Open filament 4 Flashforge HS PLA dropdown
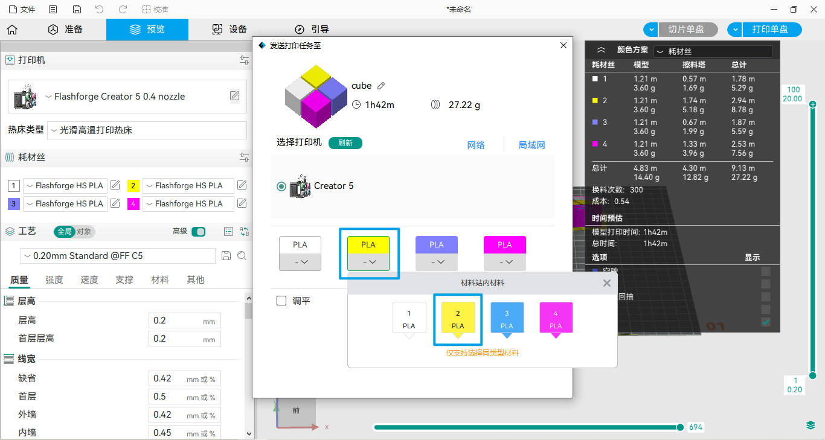This screenshot has width=825, height=440. (x=188, y=203)
